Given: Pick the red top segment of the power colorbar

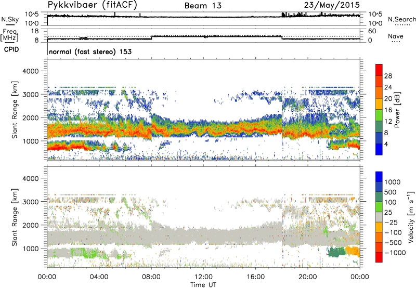Looking at the screenshot, I should tap(379, 70).
